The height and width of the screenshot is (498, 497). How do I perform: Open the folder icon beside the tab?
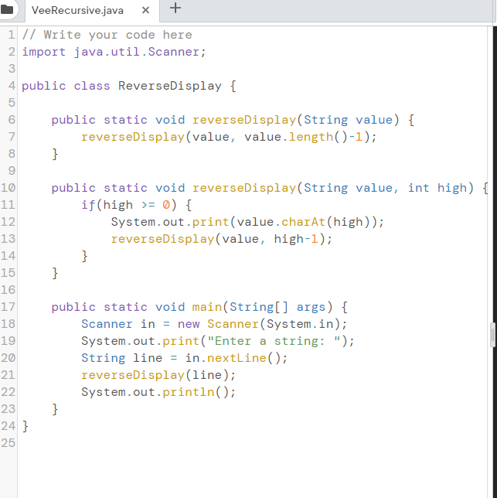(7, 9)
